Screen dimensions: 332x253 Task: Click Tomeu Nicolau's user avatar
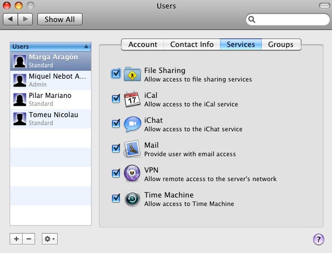(20, 119)
